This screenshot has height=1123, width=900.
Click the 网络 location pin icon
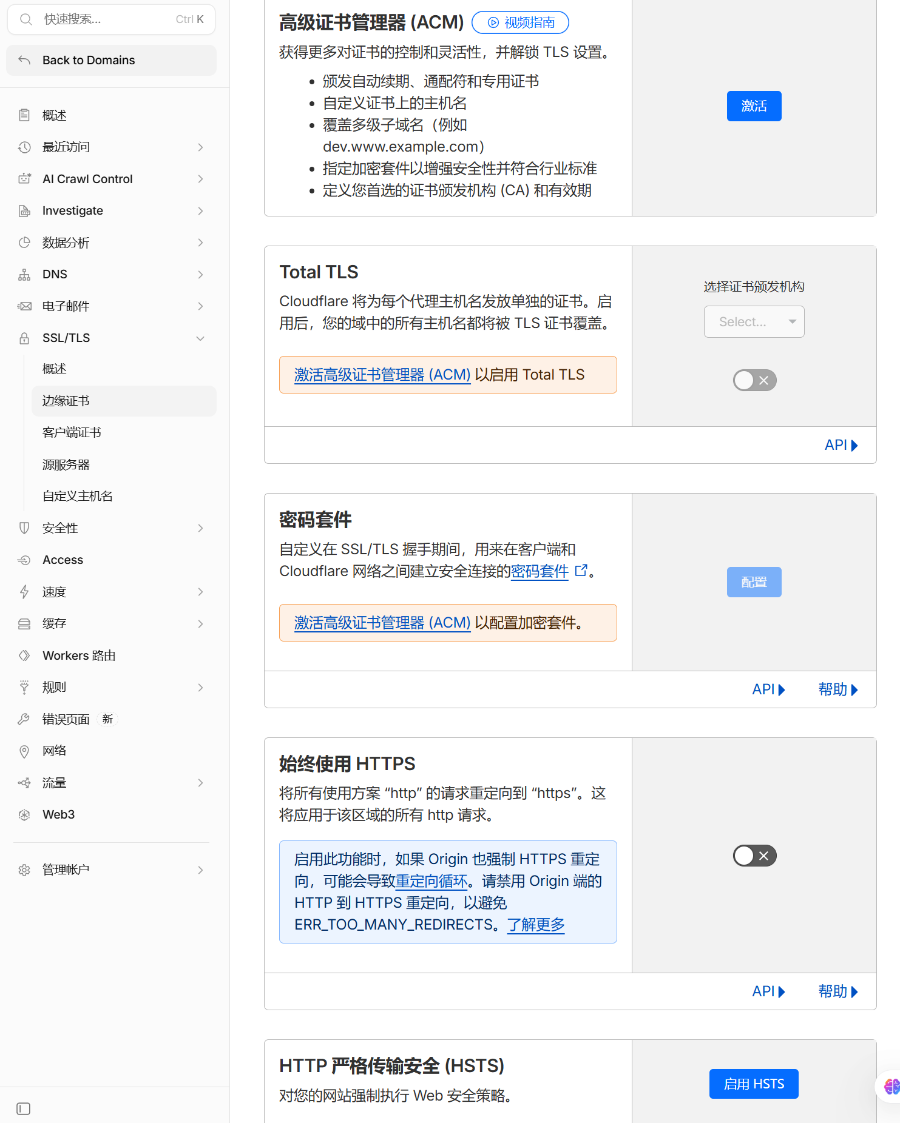[x=24, y=751]
